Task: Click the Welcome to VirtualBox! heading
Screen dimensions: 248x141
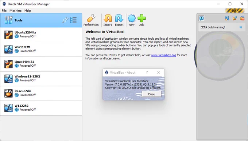Action: coord(105,32)
